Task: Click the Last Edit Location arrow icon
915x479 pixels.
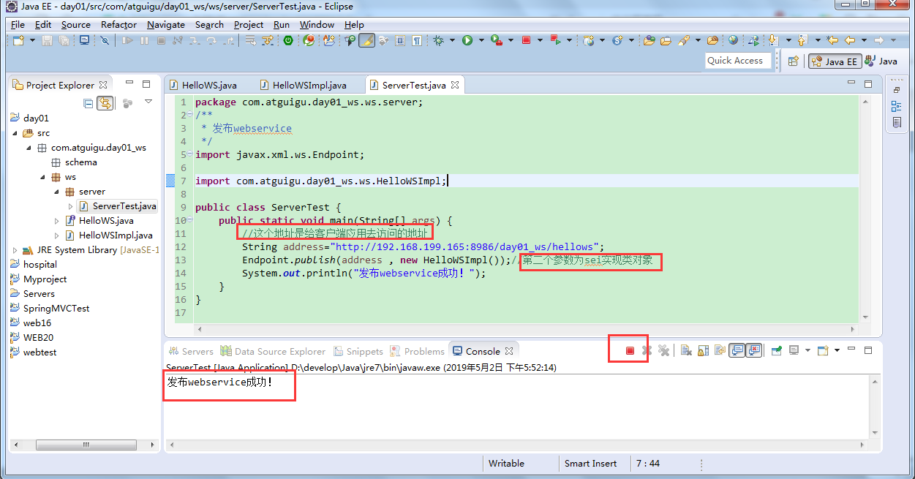Action: click(832, 40)
